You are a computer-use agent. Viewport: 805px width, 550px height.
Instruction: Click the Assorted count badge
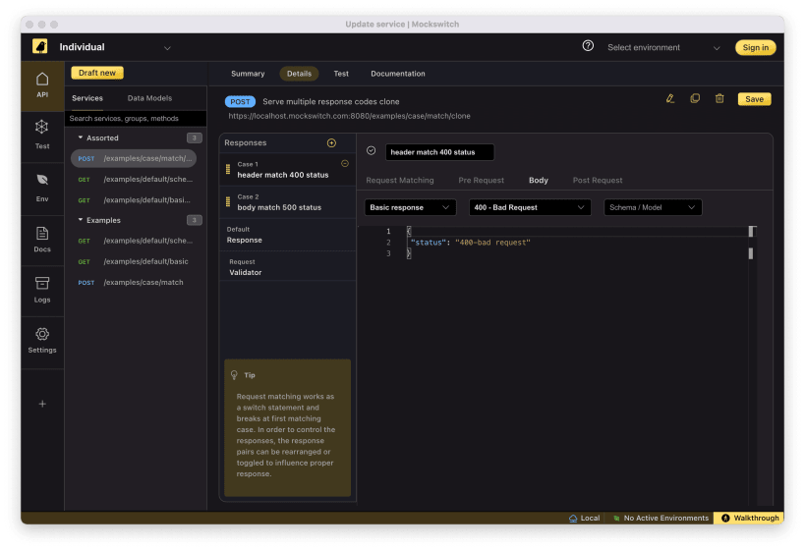click(194, 137)
